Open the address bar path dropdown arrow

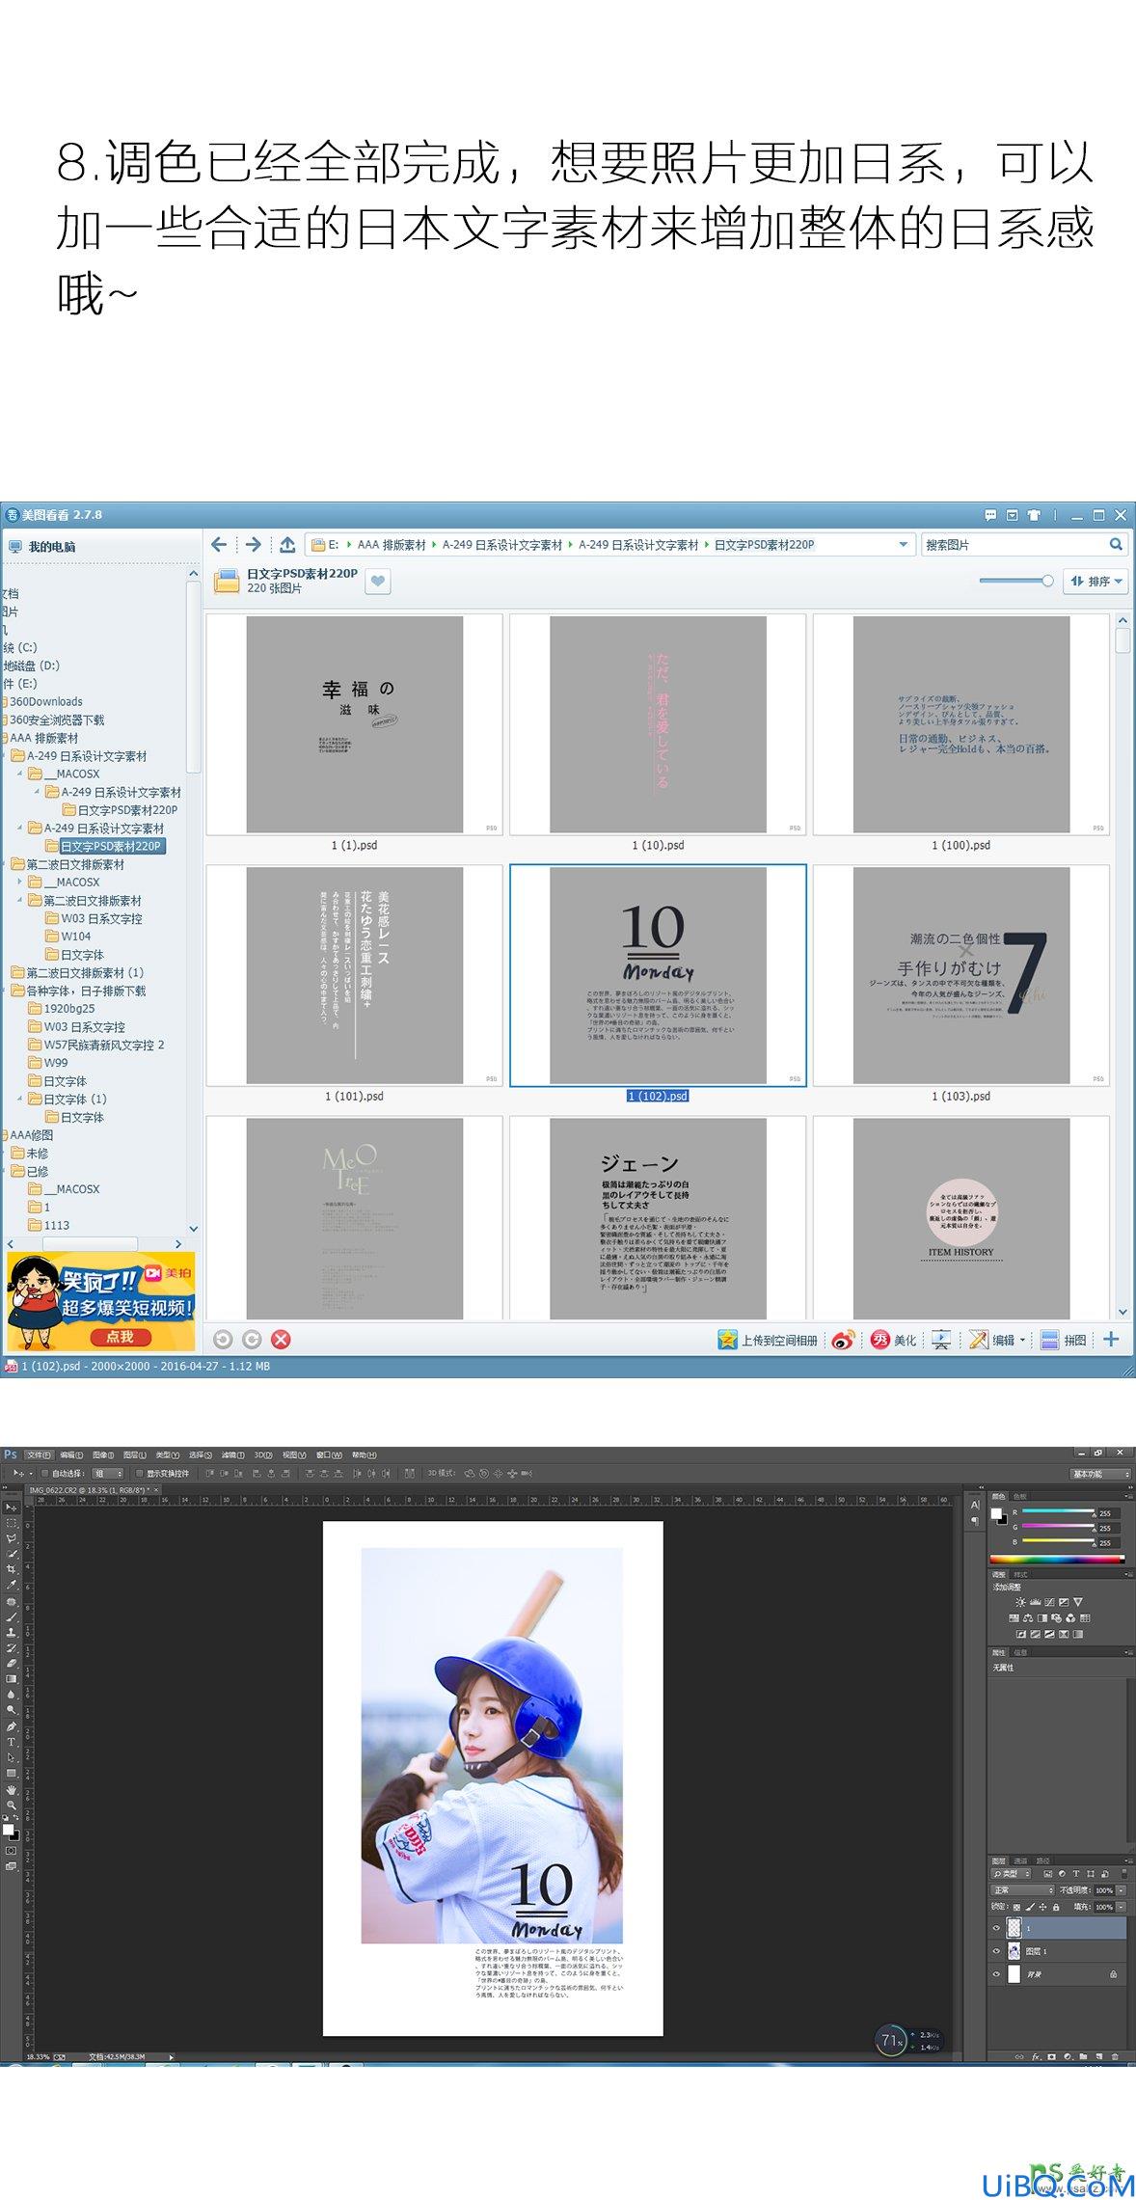[903, 545]
